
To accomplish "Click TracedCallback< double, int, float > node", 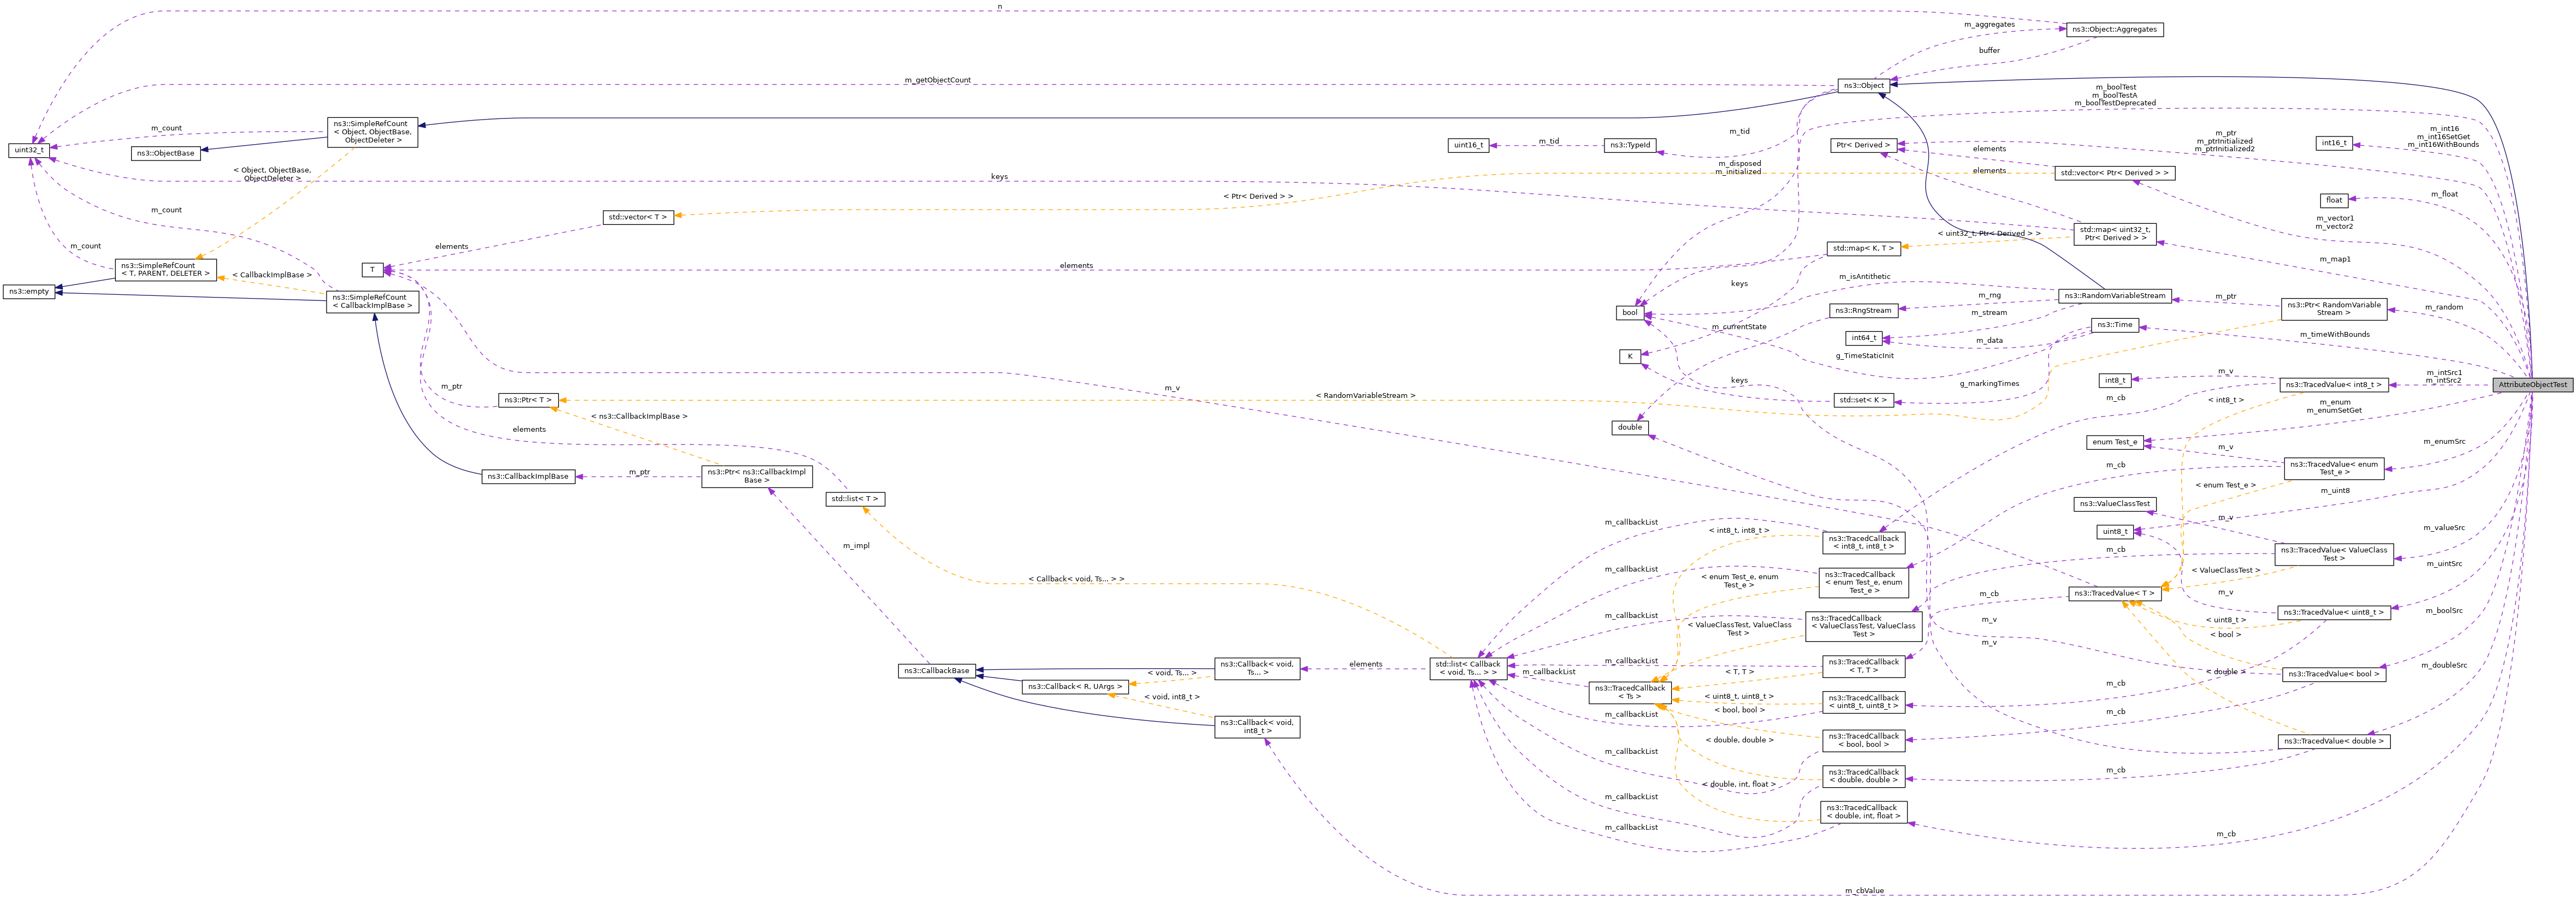I will coord(1863,812).
